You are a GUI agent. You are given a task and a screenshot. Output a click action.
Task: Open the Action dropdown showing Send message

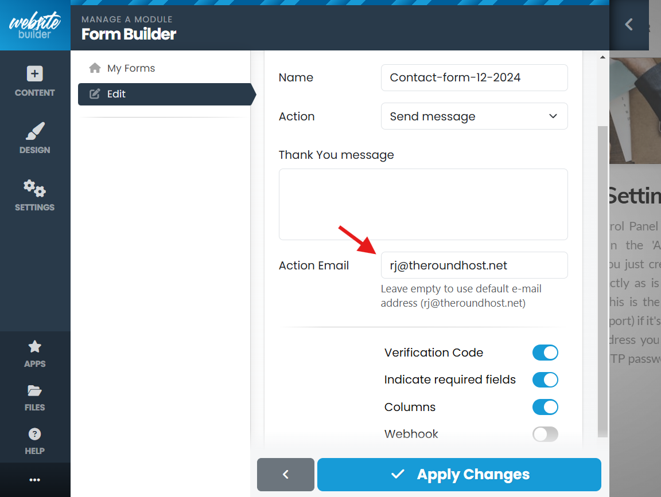pyautogui.click(x=474, y=116)
